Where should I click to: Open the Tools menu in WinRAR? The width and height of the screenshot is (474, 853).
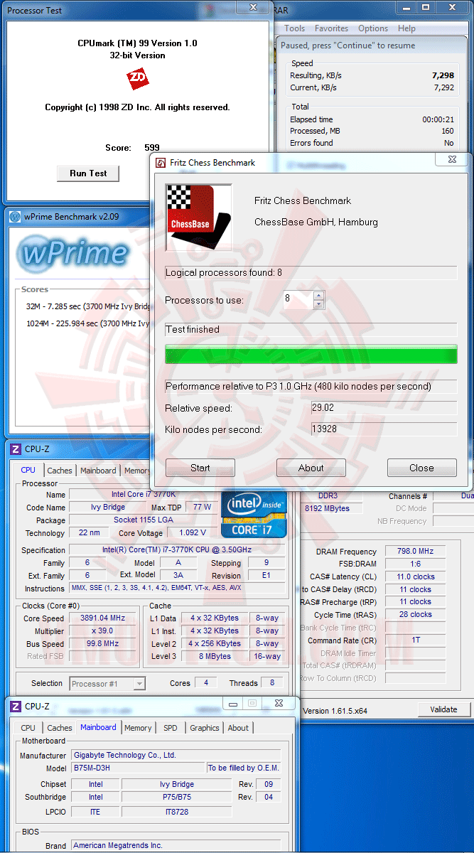[x=295, y=28]
